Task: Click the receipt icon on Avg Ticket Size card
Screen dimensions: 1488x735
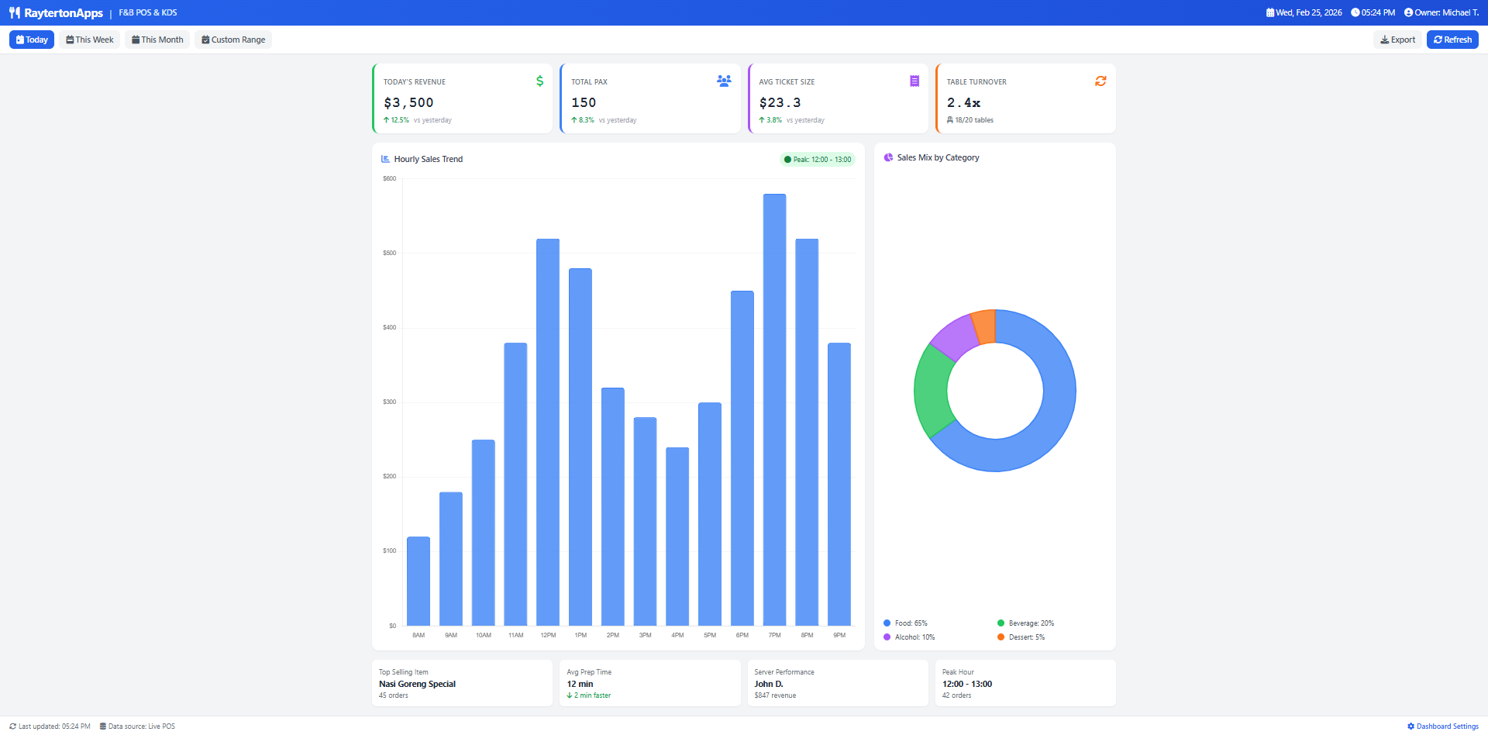Action: click(x=914, y=81)
